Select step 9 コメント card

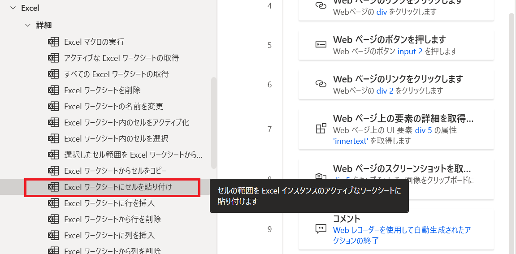click(396, 229)
